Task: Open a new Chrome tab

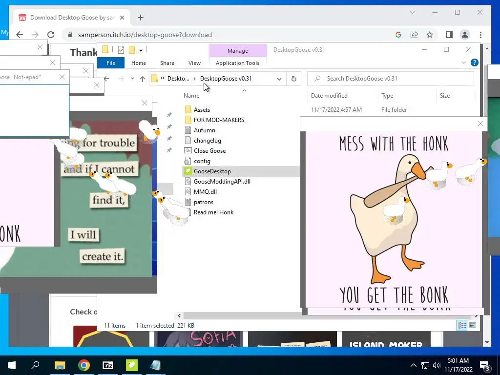Action: pyautogui.click(x=140, y=18)
